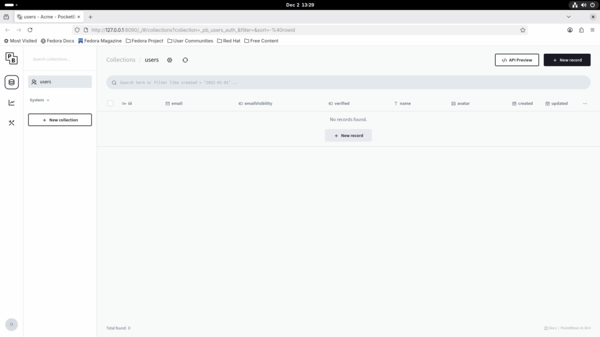Click the No records found message
The height and width of the screenshot is (337, 600).
[x=348, y=119]
